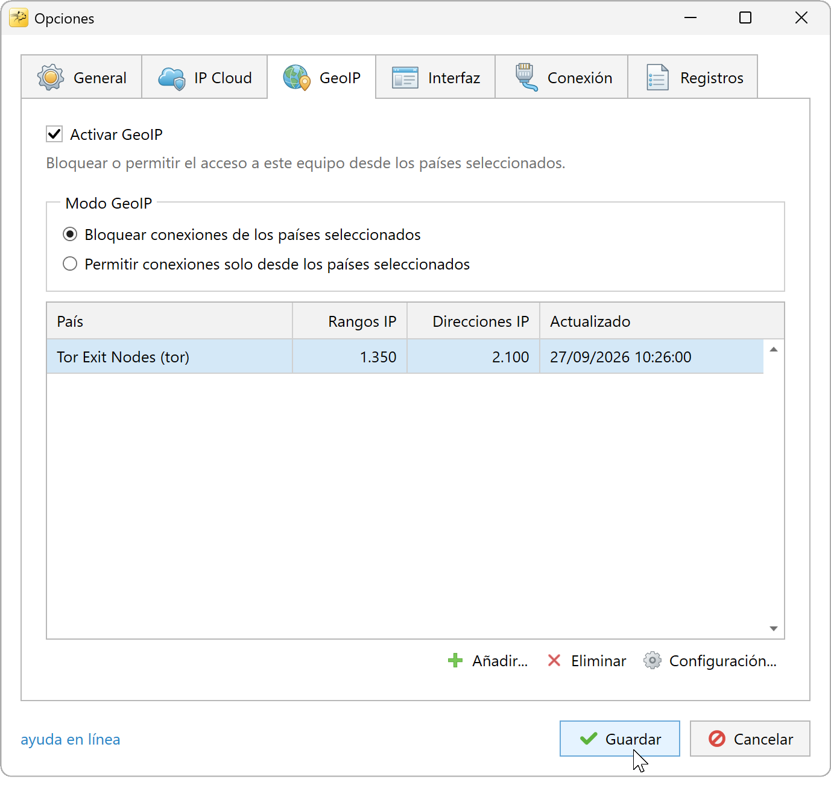Maximize the Opciones window
This screenshot has width=831, height=791.
coord(745,18)
